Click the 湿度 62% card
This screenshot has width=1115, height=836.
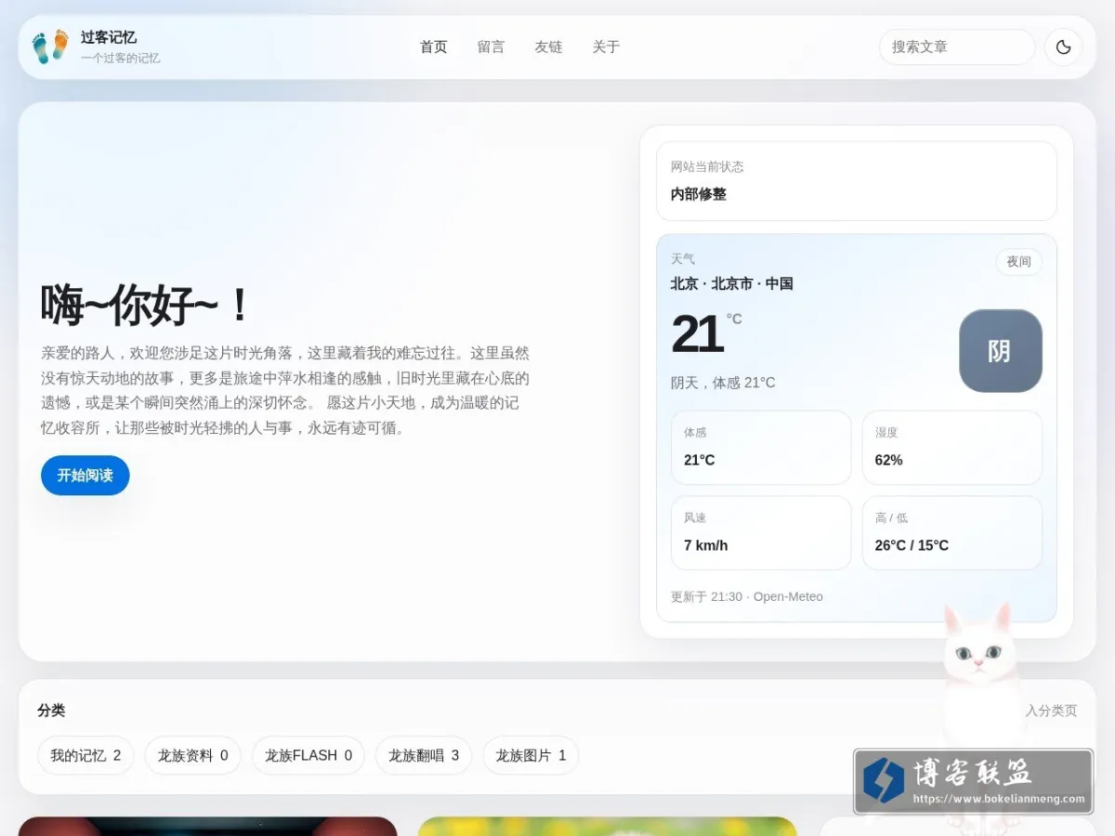(x=952, y=448)
